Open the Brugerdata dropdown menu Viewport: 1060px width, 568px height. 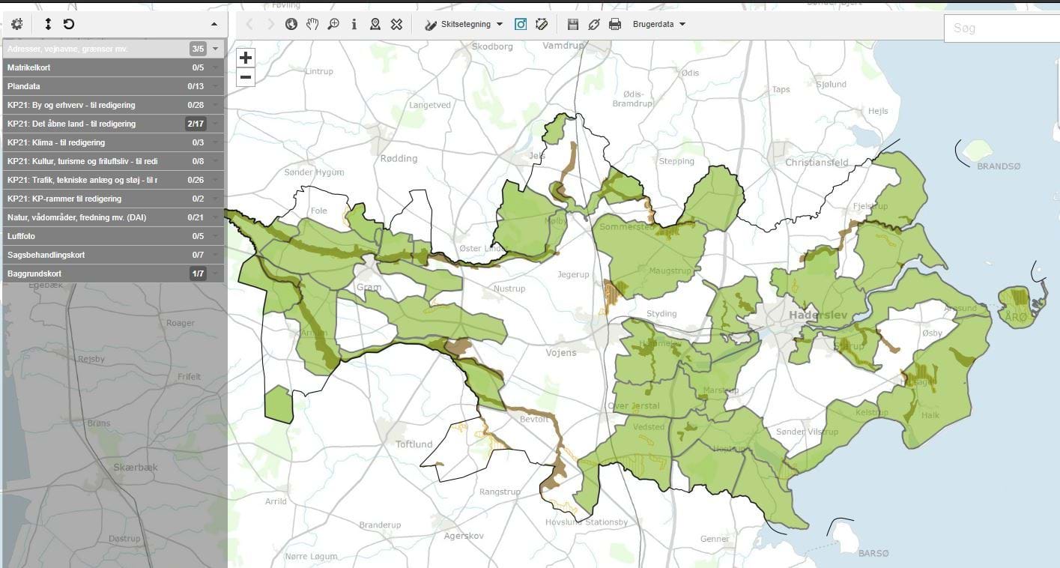tap(659, 24)
